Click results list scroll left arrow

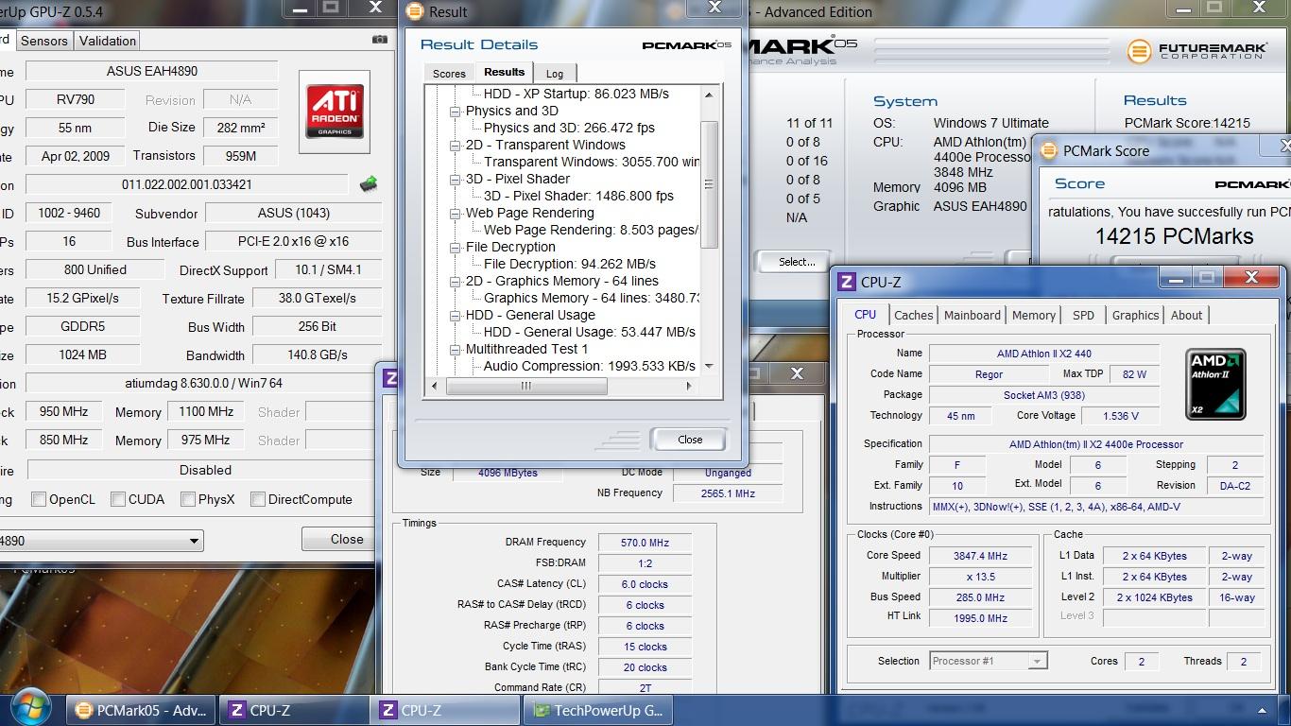tap(434, 386)
